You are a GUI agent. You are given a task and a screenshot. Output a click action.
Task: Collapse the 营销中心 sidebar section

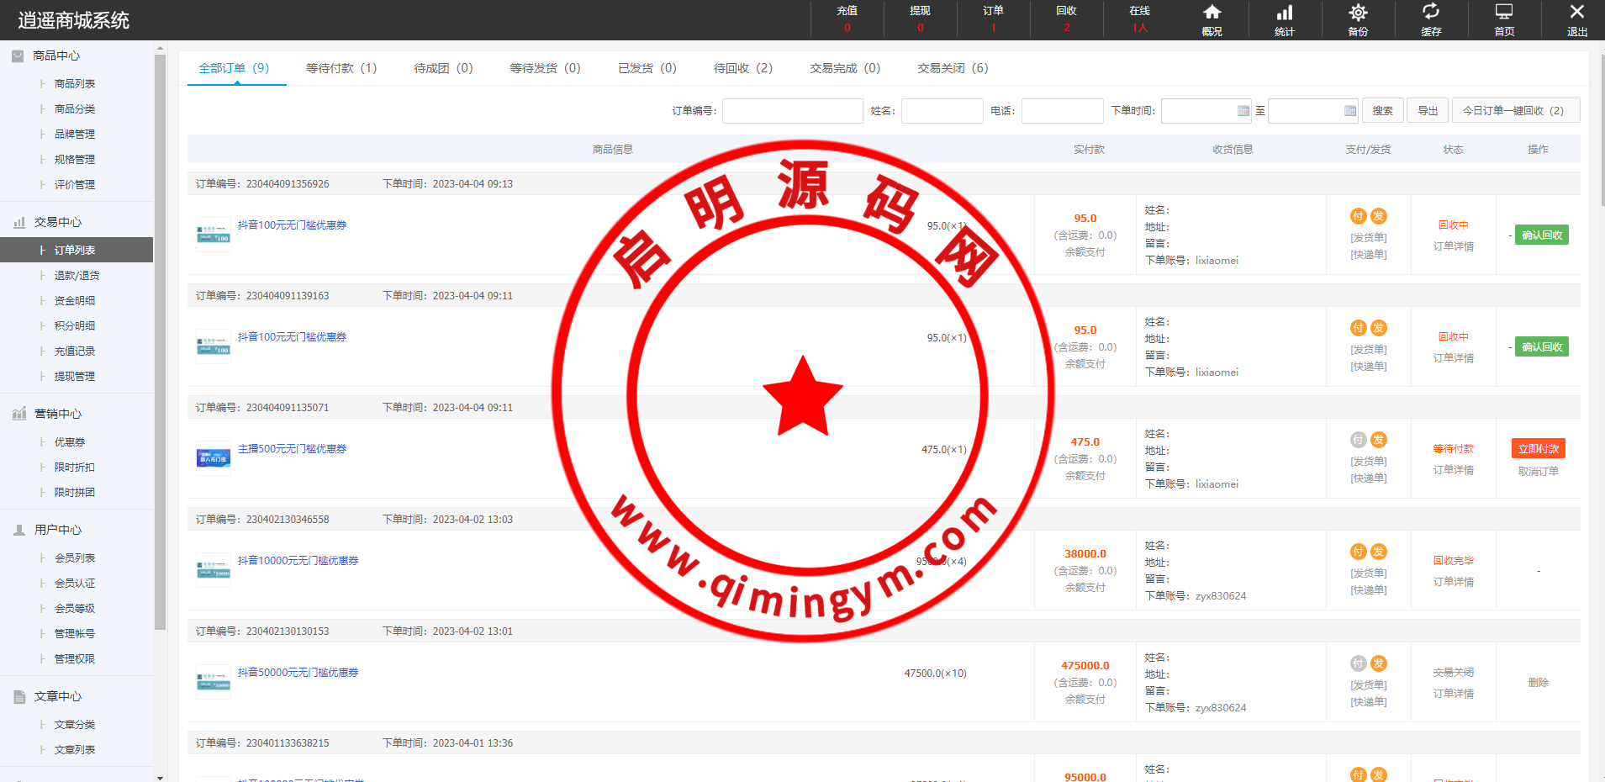[57, 414]
